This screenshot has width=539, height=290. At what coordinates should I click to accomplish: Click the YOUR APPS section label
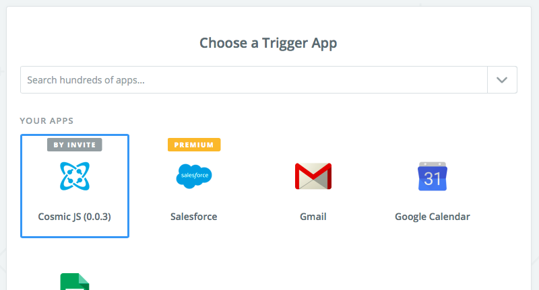46,121
